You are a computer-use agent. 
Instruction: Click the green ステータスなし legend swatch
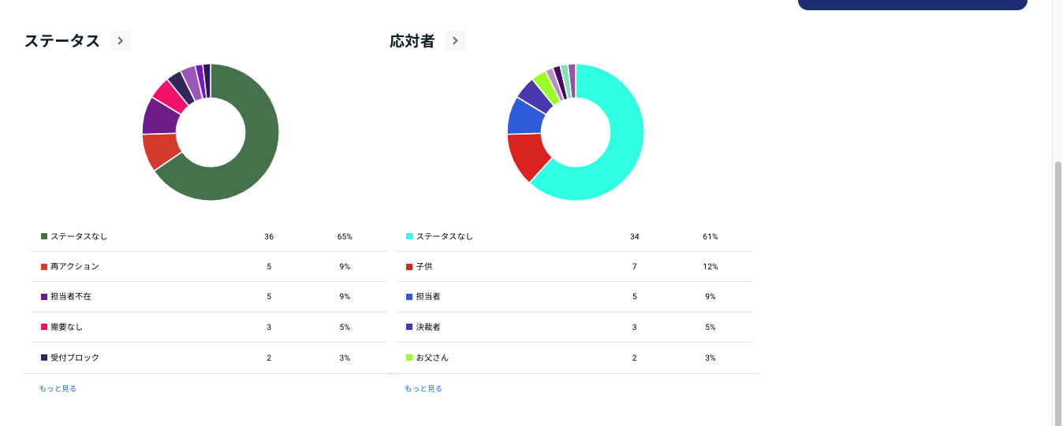(44, 236)
